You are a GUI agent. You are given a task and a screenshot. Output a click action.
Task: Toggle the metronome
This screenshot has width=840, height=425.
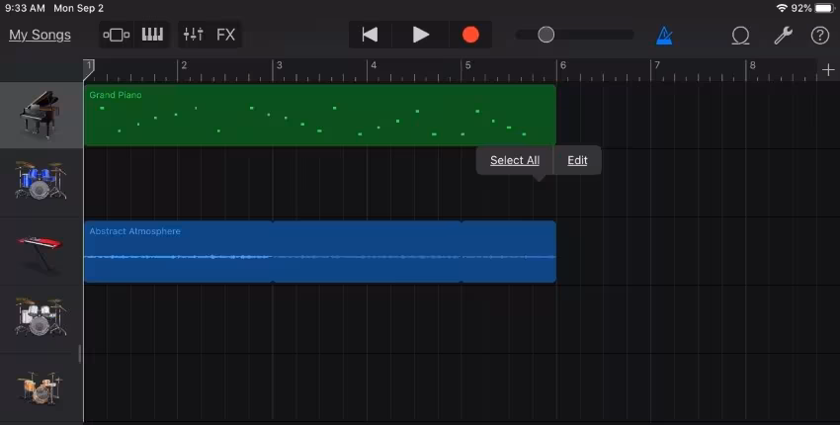pyautogui.click(x=664, y=35)
